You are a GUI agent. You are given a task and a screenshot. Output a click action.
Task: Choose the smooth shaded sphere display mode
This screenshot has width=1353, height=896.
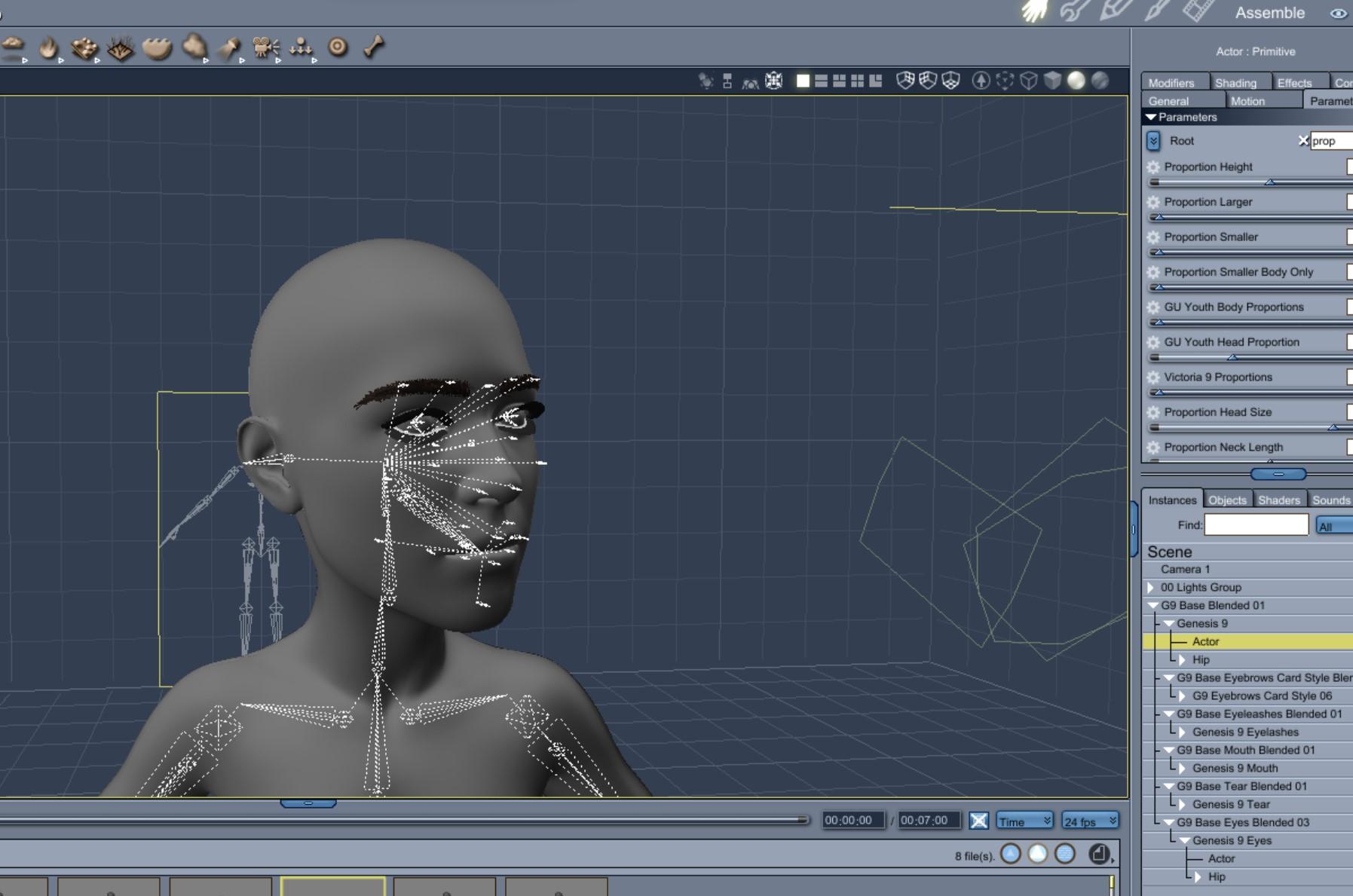click(x=1076, y=81)
